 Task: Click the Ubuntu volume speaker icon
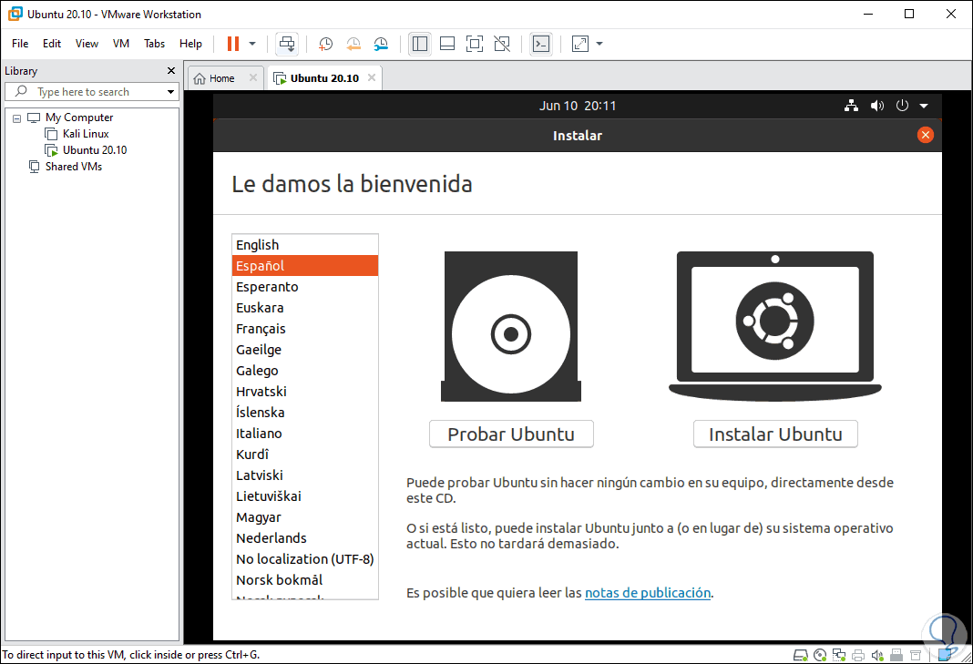coord(876,106)
